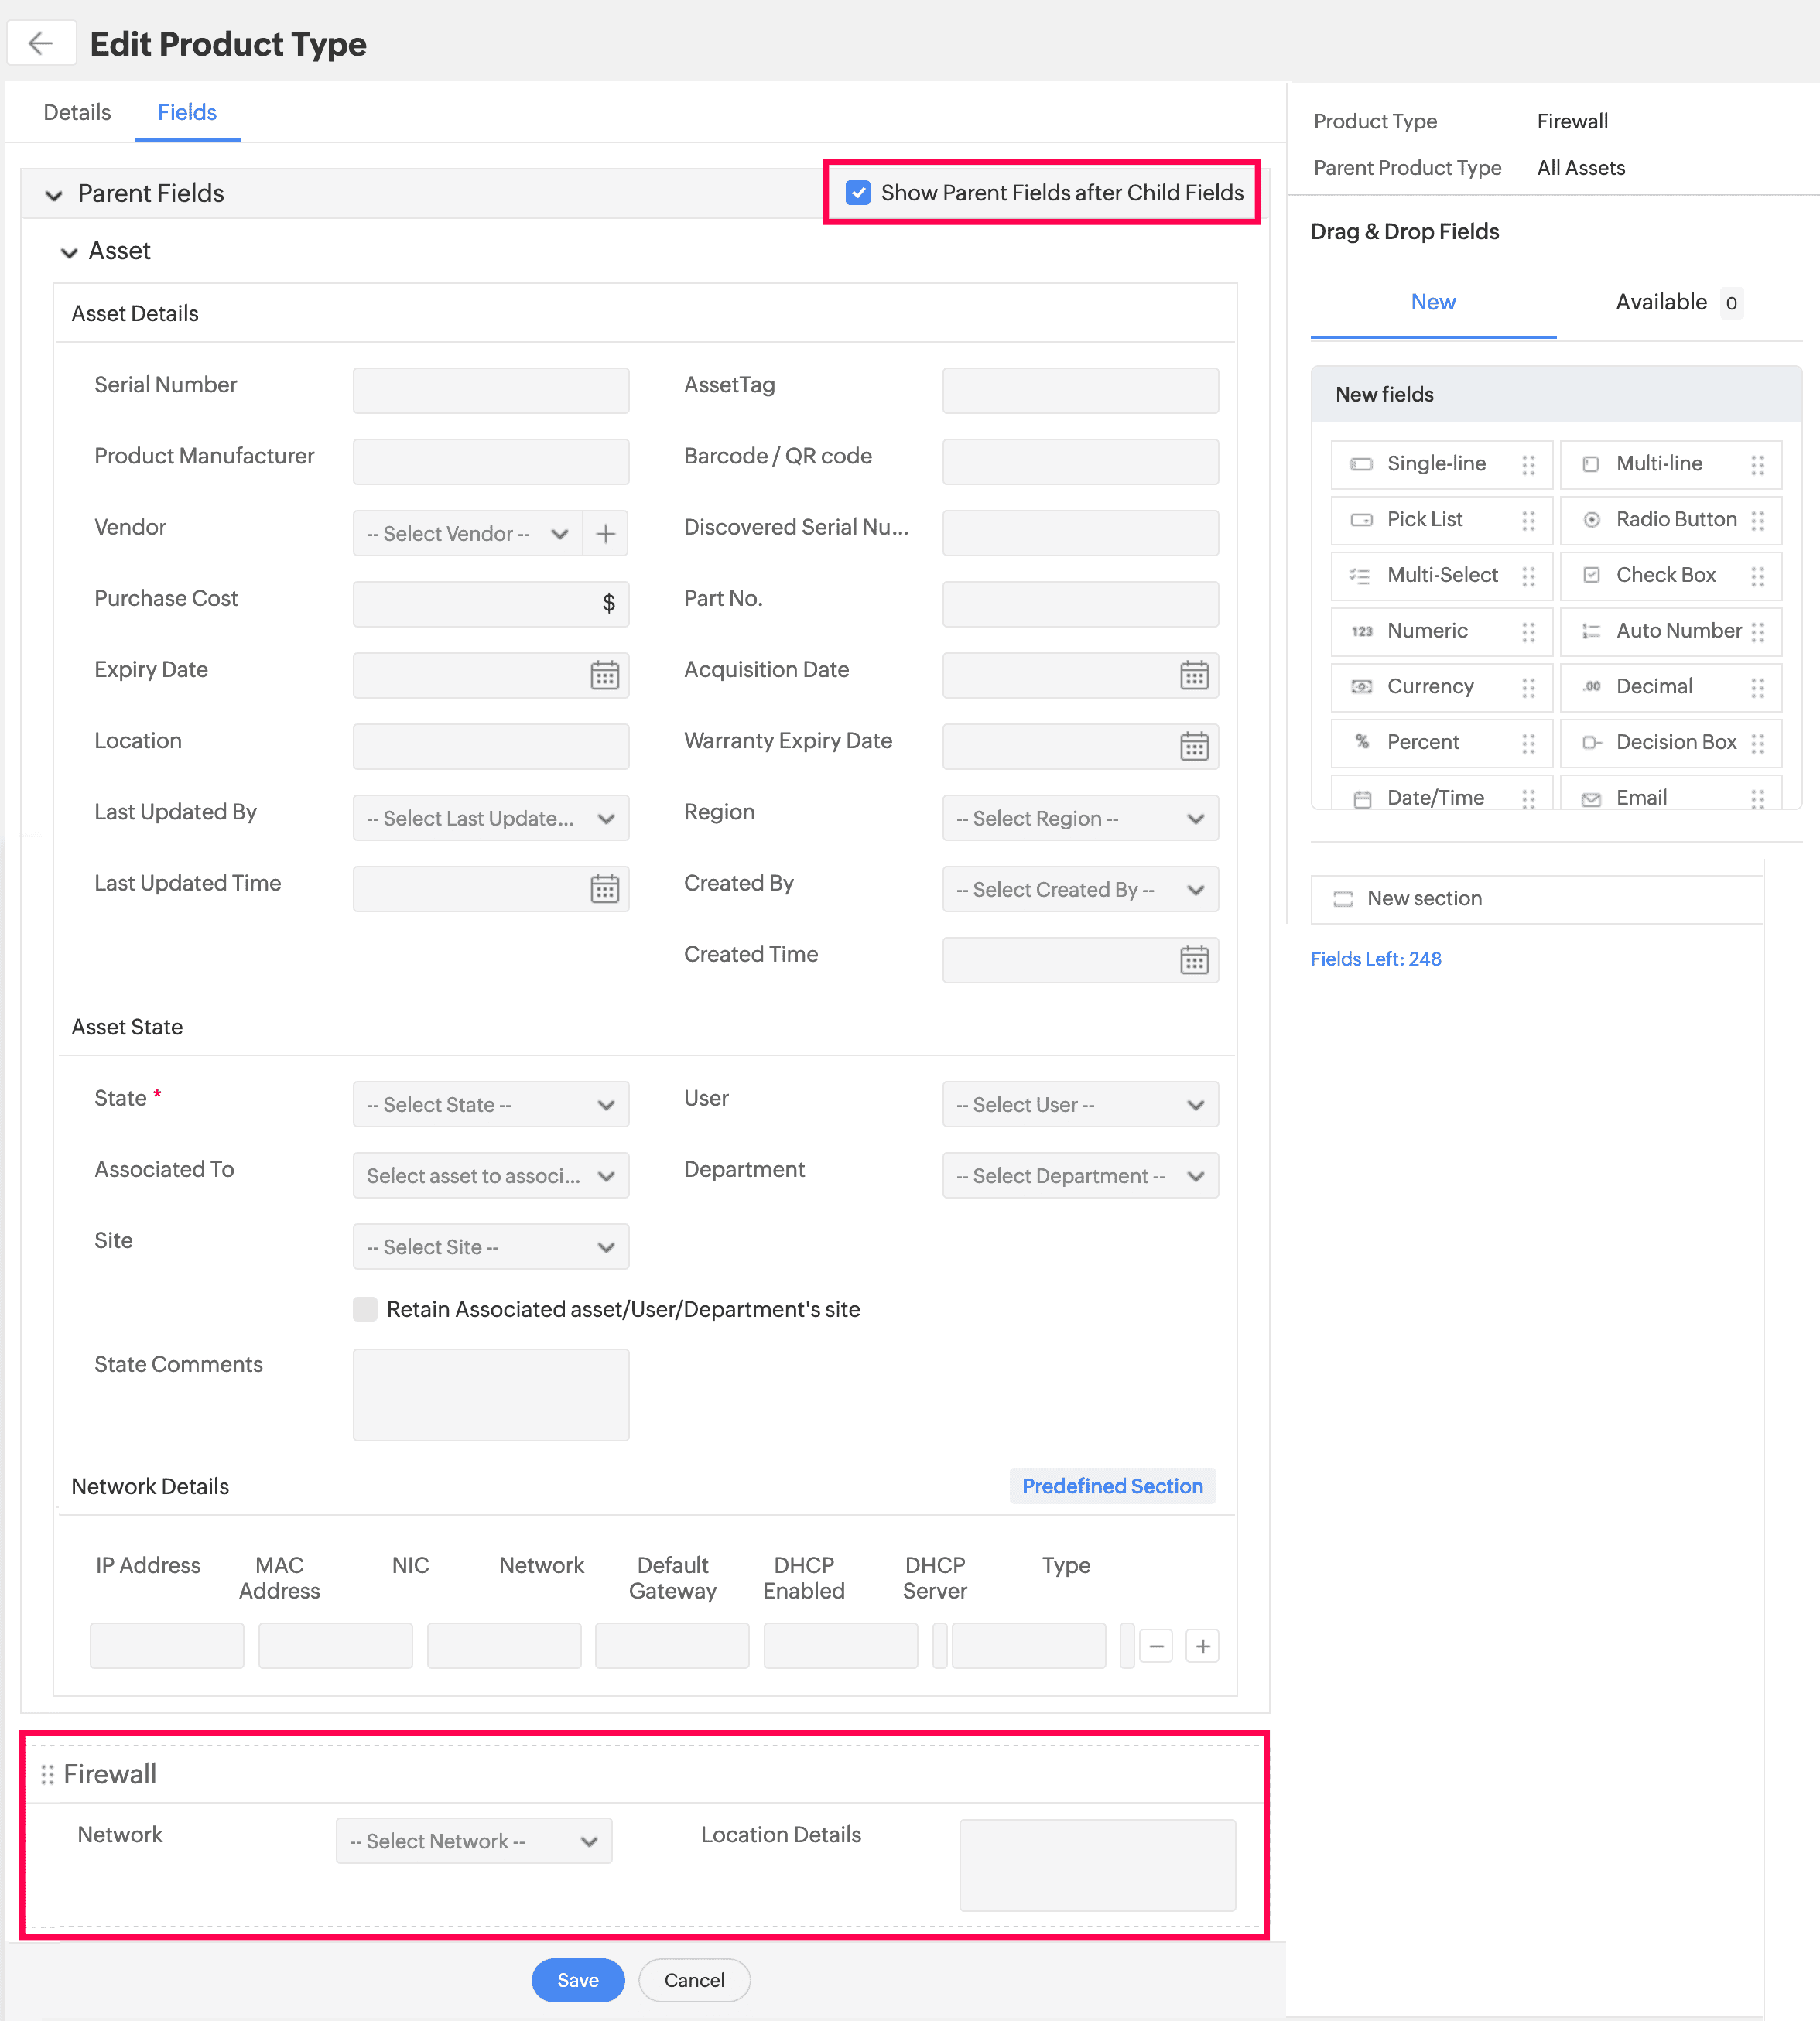The width and height of the screenshot is (1820, 2021).
Task: Open the Warranty Expiry Date calendar icon
Action: 1194,747
